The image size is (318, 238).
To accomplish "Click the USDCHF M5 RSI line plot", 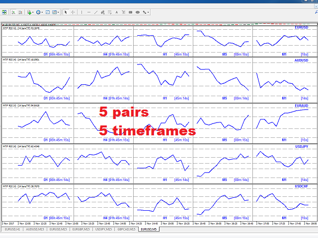I will pyautogui.click(x=223, y=204).
